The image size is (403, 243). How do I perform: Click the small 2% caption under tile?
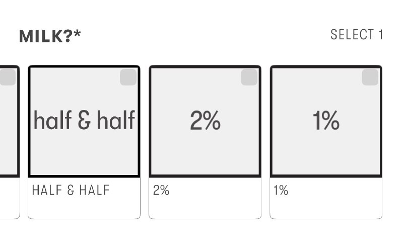(x=161, y=191)
